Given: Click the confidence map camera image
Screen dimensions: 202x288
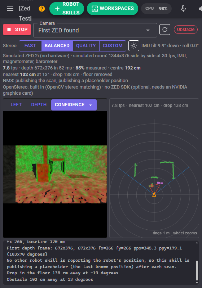Looking at the screenshot, I should 55,174.
